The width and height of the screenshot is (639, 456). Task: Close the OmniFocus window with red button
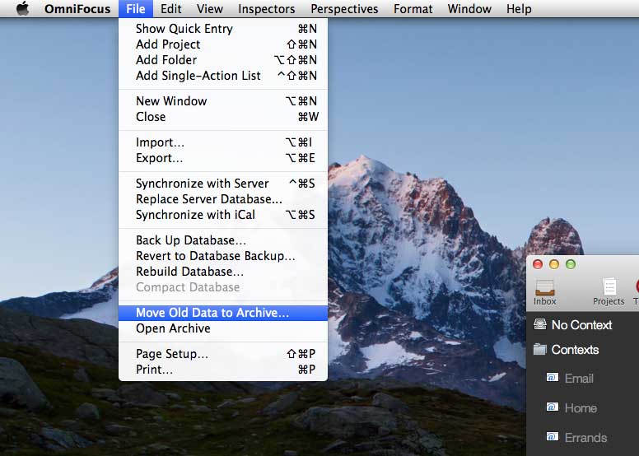point(538,264)
